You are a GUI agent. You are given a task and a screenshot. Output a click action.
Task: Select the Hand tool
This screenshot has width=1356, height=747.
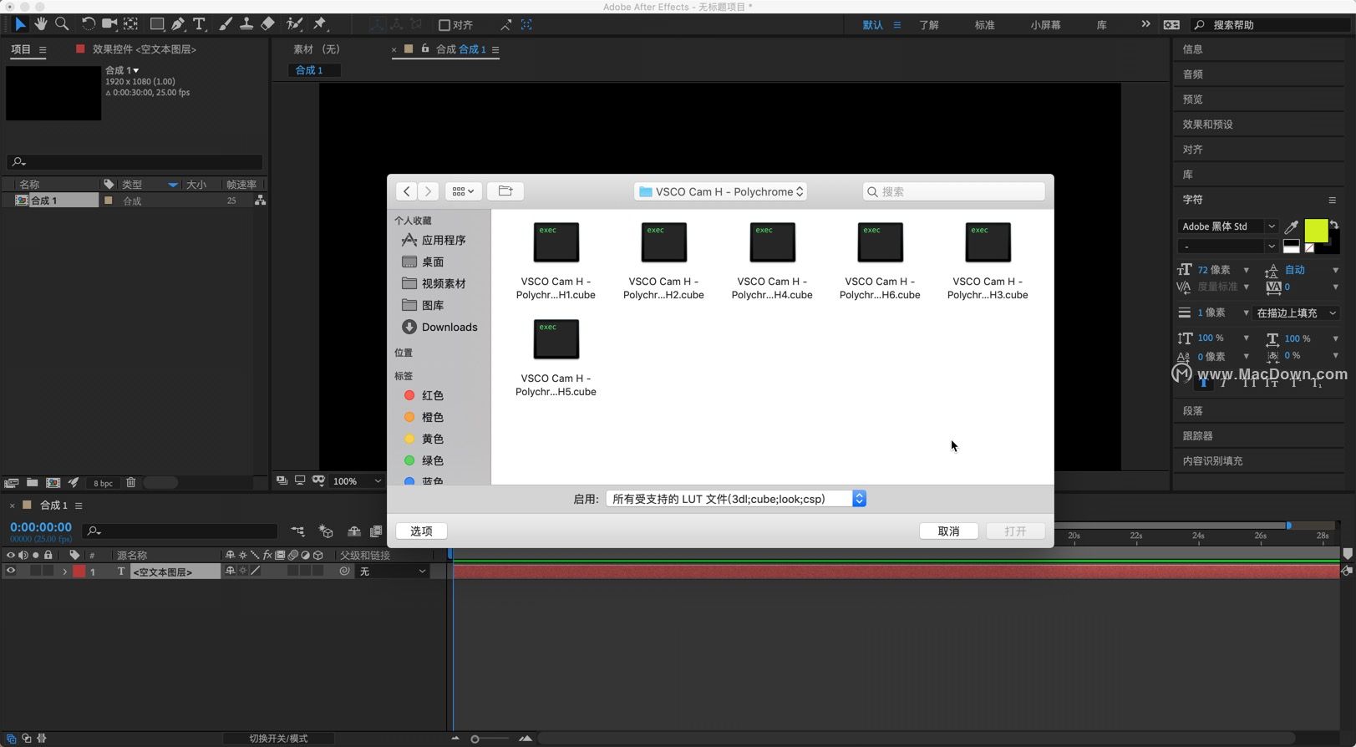[x=40, y=24]
